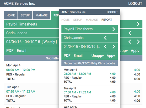Screen dimensions: 146x108
Task: Select MANAGE in front panel navigation
Action: click(92, 20)
